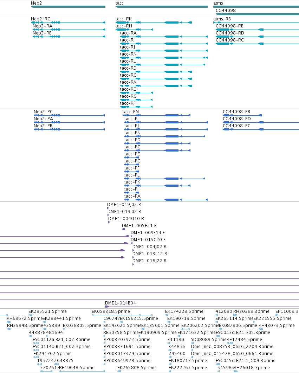This screenshot has height=373, width=299.
Task: Click the ESG0112a.B21_C07.3prime EST label
Action: coord(61,340)
